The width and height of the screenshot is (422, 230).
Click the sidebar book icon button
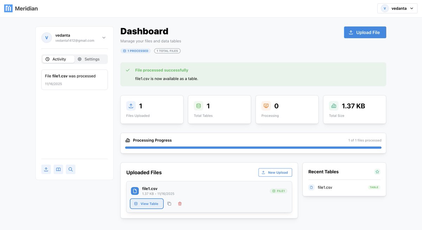[58, 170]
